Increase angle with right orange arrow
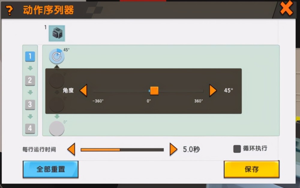Viewport: 300px width, 188px height. pos(213,90)
